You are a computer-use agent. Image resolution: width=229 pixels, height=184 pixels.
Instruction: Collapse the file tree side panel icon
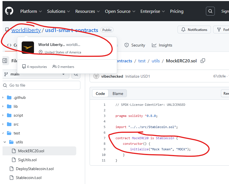[5, 61]
